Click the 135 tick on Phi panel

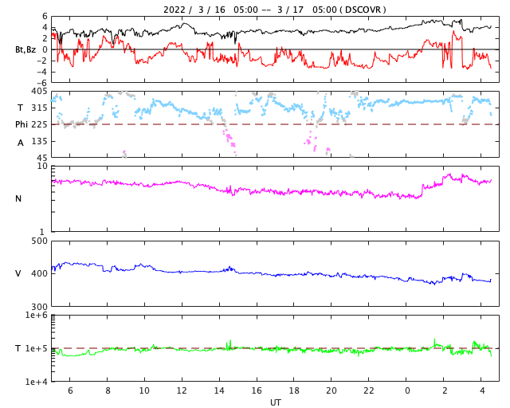39,141
